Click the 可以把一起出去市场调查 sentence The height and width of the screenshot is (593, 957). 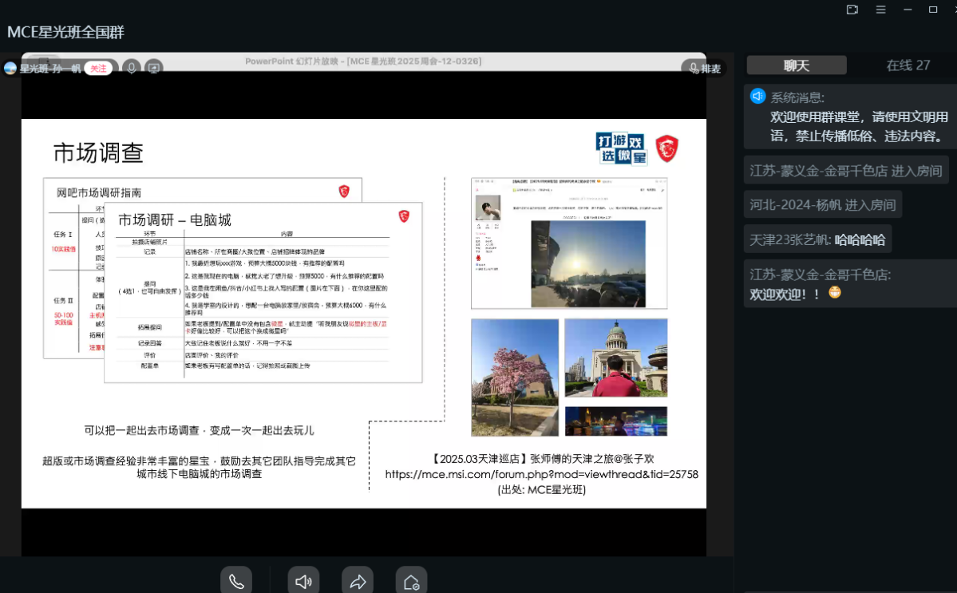pos(199,430)
